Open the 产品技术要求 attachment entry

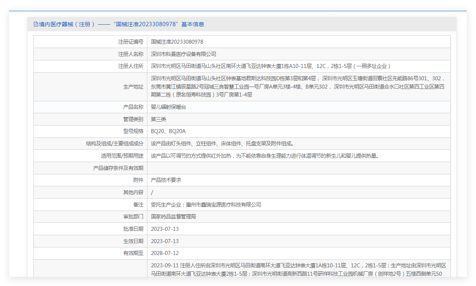(x=166, y=180)
